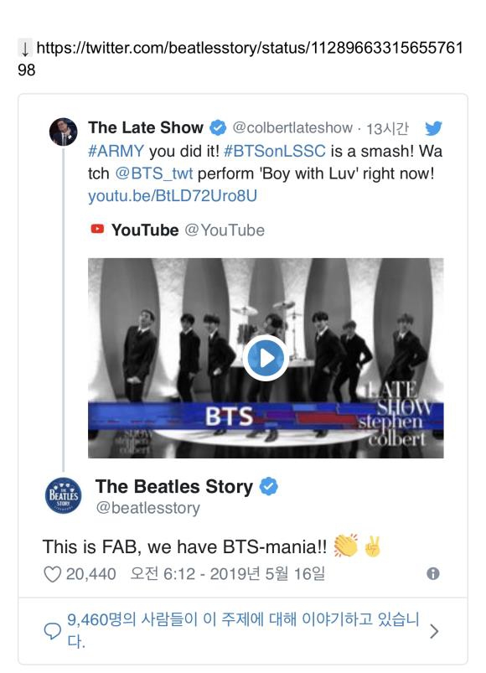Viewport: 486px width, 673px height.
Task: Click the 2019년 5월 16일 tweet timestamp
Action: 267,573
